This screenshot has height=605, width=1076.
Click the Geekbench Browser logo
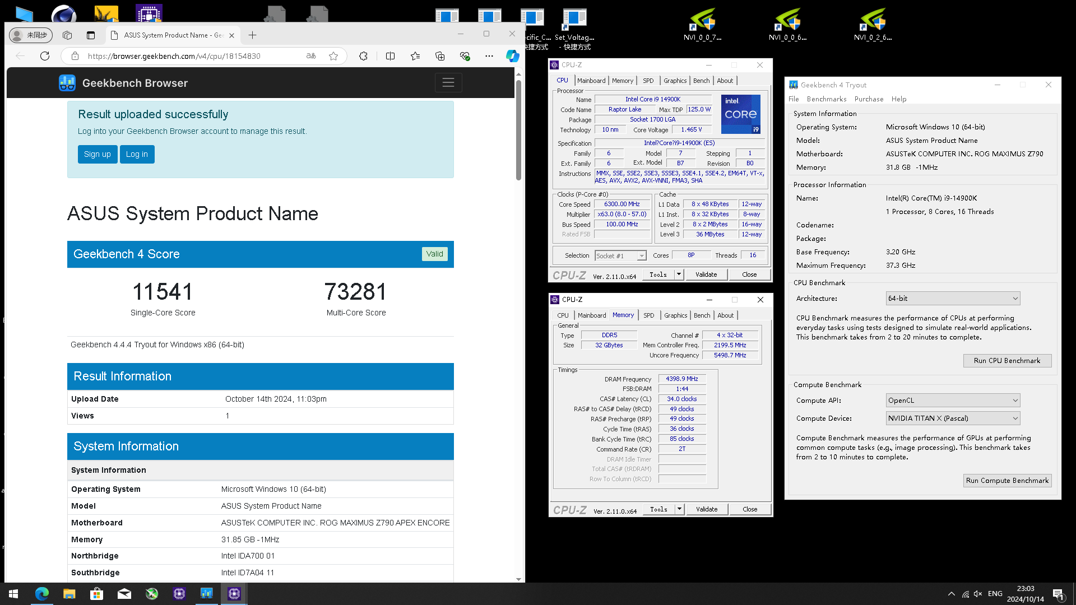pyautogui.click(x=123, y=83)
